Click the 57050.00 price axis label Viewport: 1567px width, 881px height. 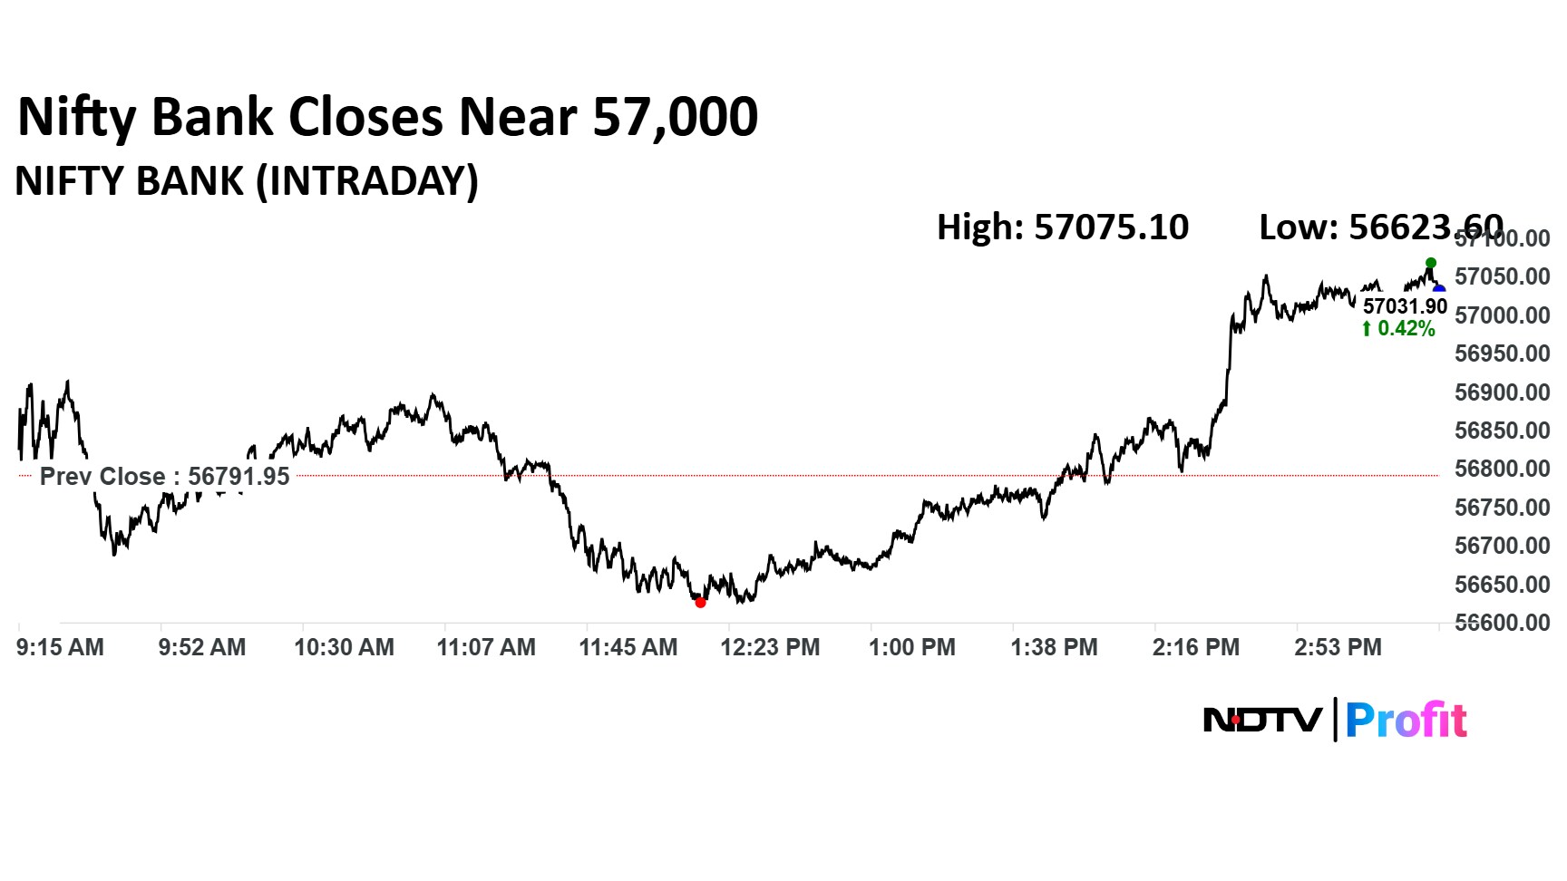coord(1502,276)
